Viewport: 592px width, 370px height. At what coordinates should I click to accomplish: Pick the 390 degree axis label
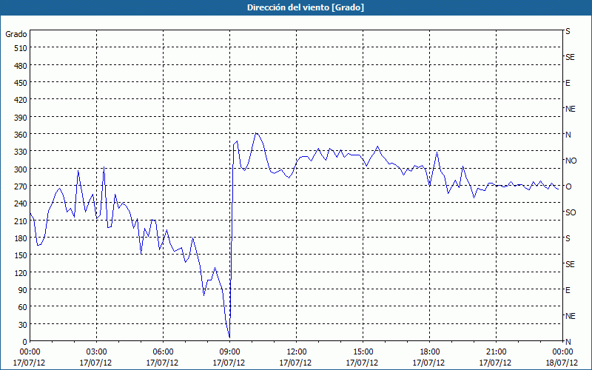click(x=21, y=118)
